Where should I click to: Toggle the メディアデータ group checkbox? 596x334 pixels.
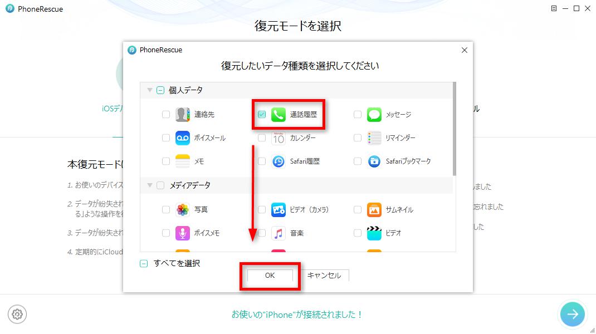click(160, 185)
